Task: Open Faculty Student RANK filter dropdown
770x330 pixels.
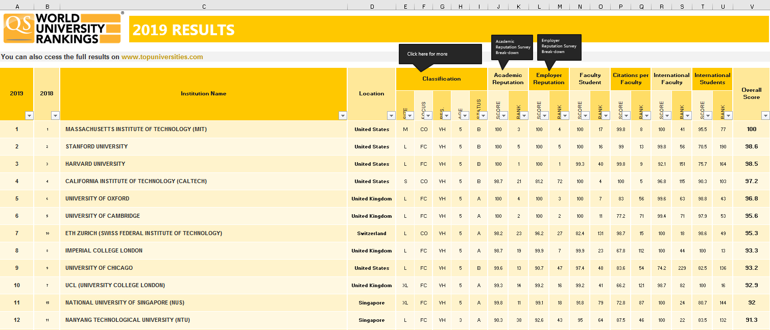Action: (x=606, y=116)
